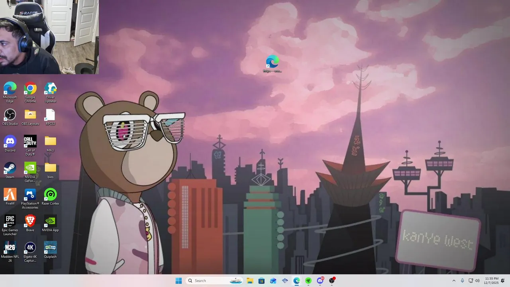Switch to OBS Studio on the taskbar
The image size is (510, 287).
pos(332,281)
